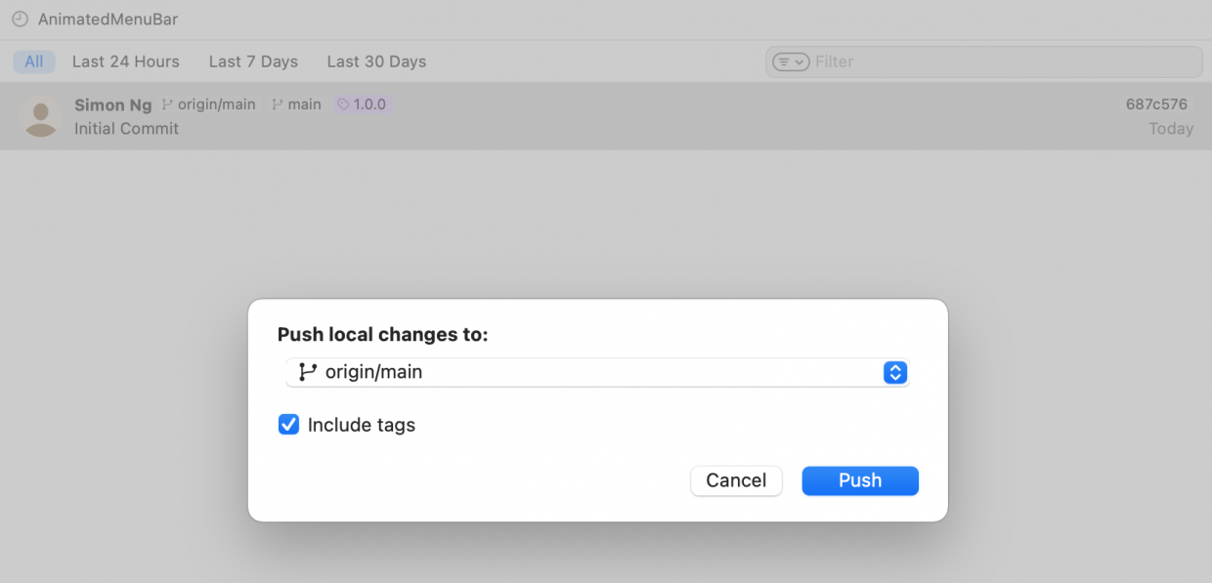The height and width of the screenshot is (583, 1212).
Task: Select the commit hash 687c576
Action: (x=1156, y=104)
